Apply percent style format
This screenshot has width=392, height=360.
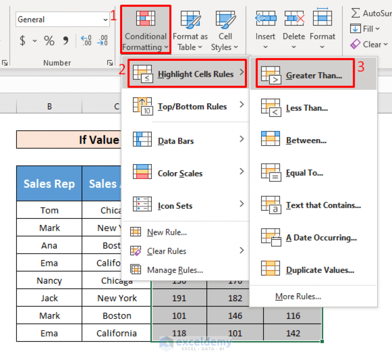pyautogui.click(x=49, y=40)
